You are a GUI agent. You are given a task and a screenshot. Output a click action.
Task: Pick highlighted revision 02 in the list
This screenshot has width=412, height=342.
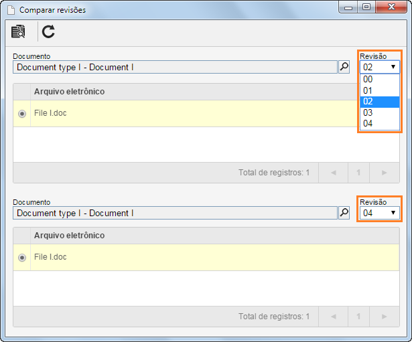pos(380,102)
